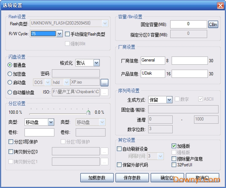Click the 厂商信息 General text field
The image size is (226, 188).
pyautogui.click(x=153, y=61)
